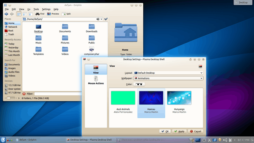This screenshot has width=254, height=143.
Task: Open the Go menu in Dolphin
Action: 29,9
